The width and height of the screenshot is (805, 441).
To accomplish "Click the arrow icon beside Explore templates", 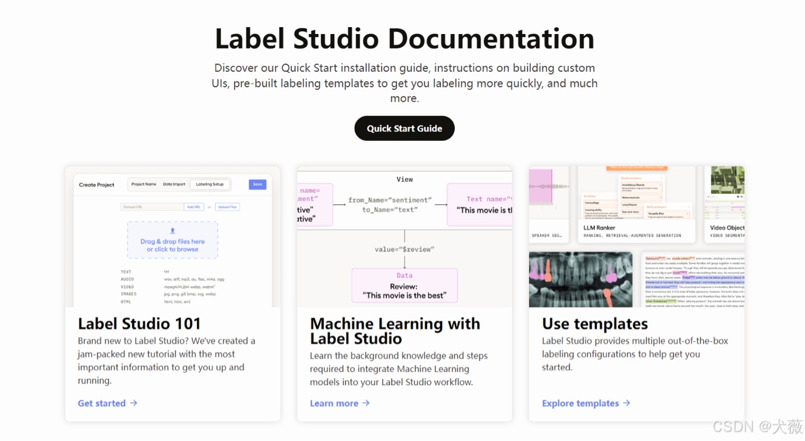I will (626, 403).
